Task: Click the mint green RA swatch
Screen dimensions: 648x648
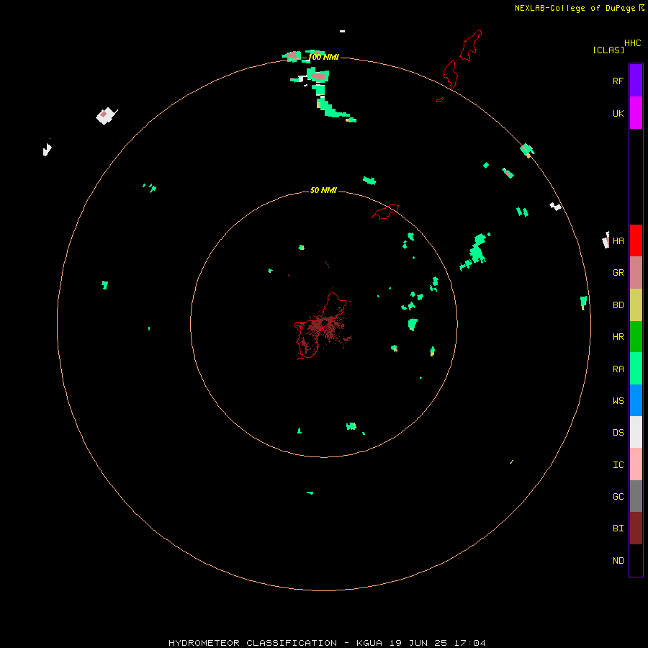Action: [x=636, y=369]
